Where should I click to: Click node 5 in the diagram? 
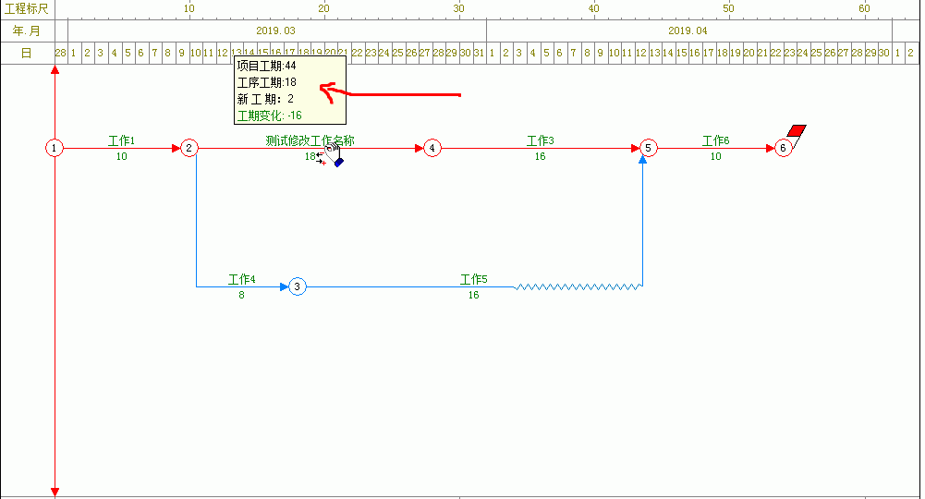pos(649,148)
